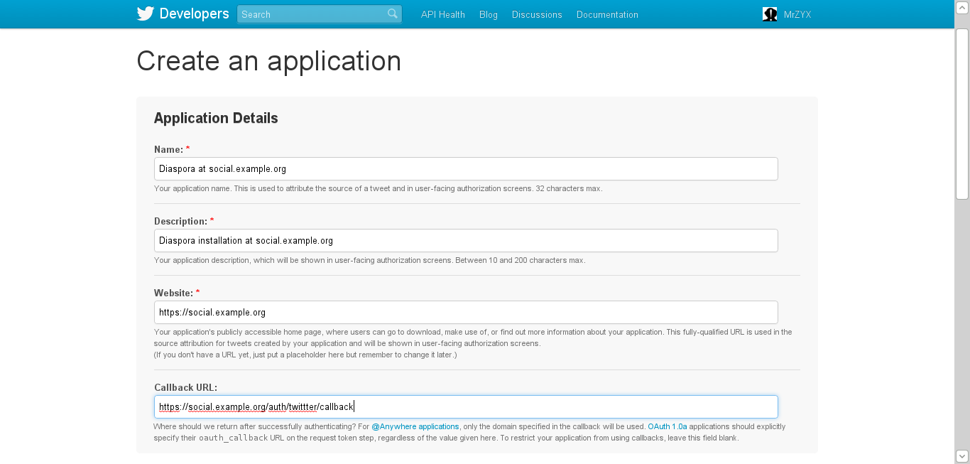Click the vertical scrollbar thumb
The width and height of the screenshot is (970, 464).
click(x=962, y=114)
